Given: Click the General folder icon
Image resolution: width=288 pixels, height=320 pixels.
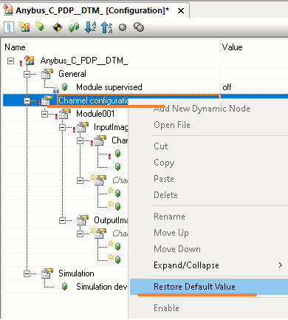Looking at the screenshot, I should coord(47,74).
